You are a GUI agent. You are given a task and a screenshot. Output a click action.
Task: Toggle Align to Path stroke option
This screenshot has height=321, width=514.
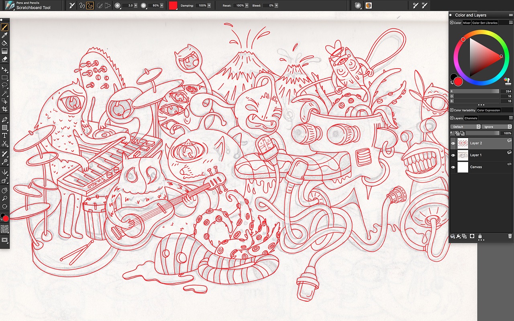100,6
